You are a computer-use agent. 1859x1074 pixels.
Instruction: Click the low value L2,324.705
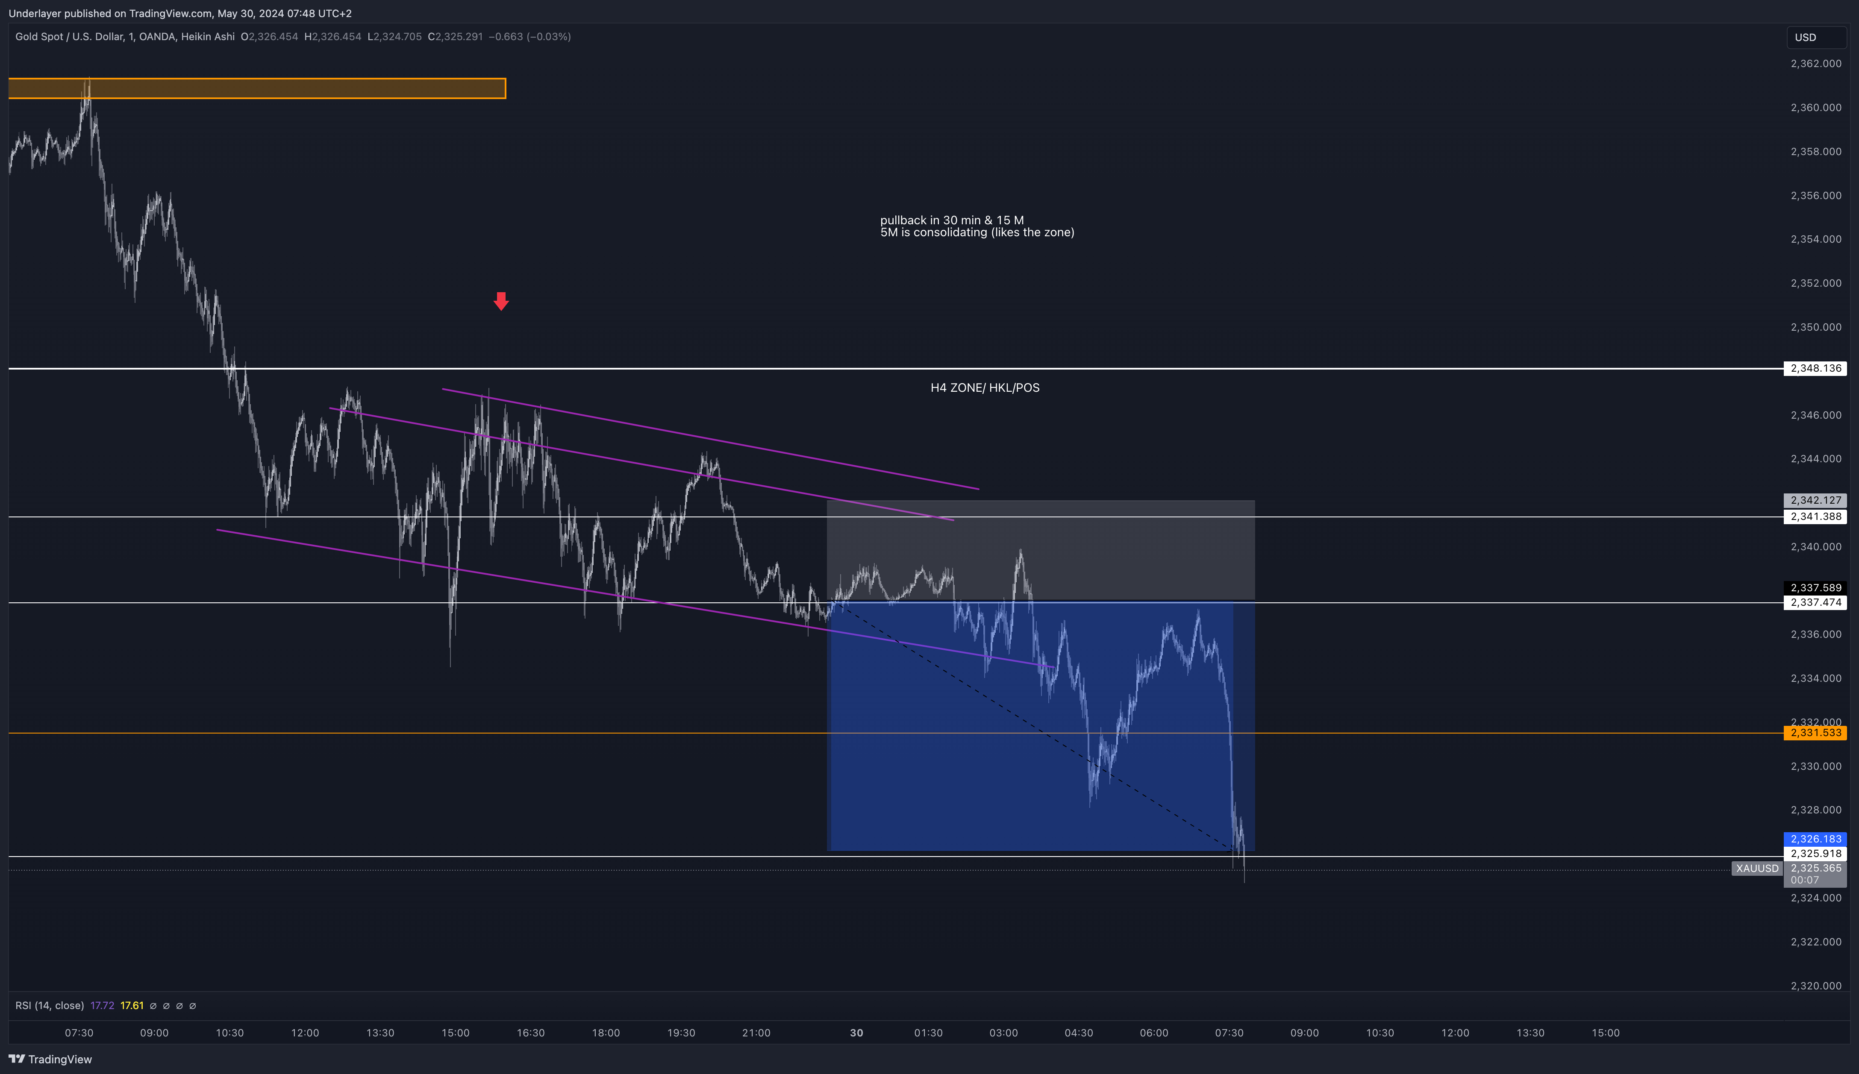pos(395,36)
